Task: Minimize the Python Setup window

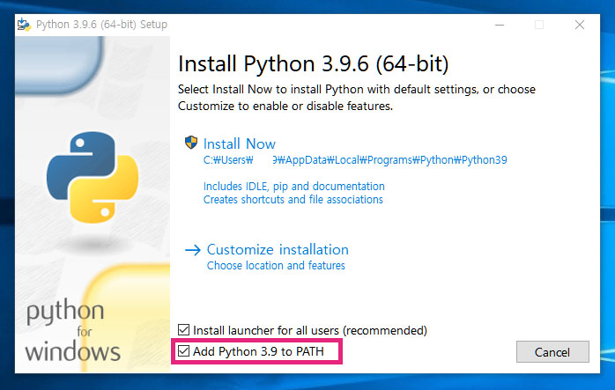Action: tap(500, 25)
